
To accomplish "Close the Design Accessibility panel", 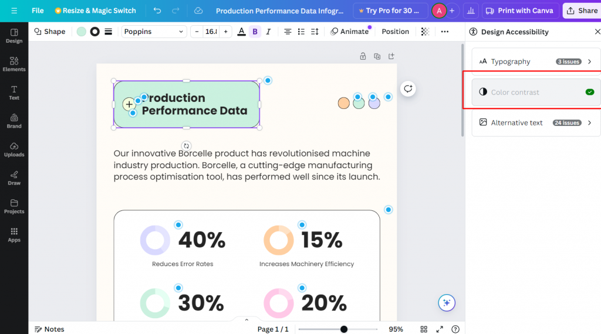I will (597, 32).
